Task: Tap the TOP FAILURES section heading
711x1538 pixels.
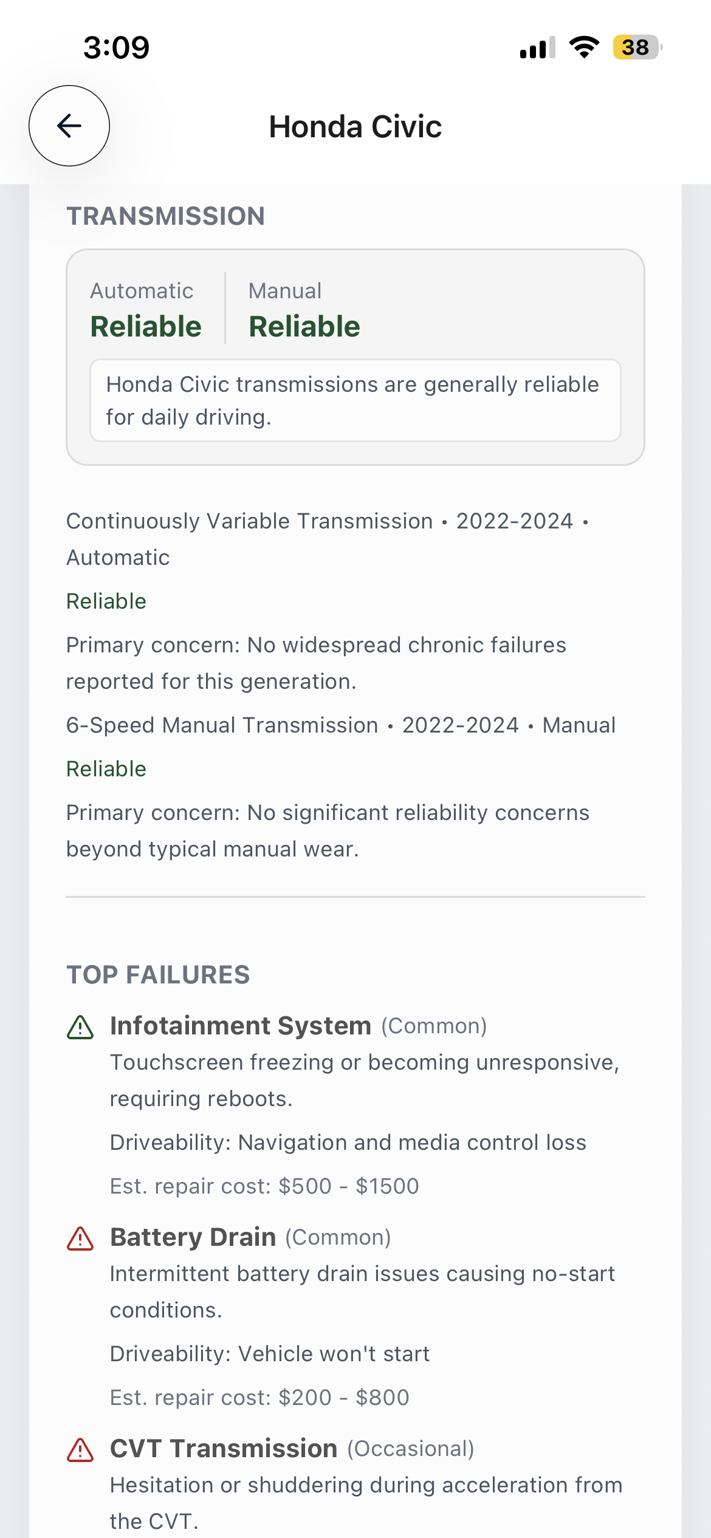Action: (158, 975)
